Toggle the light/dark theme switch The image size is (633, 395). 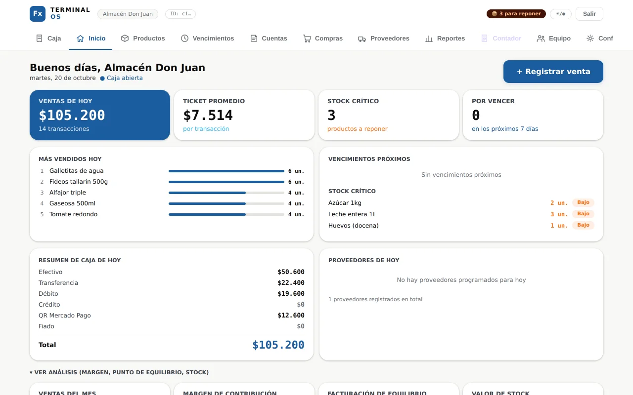(x=561, y=14)
